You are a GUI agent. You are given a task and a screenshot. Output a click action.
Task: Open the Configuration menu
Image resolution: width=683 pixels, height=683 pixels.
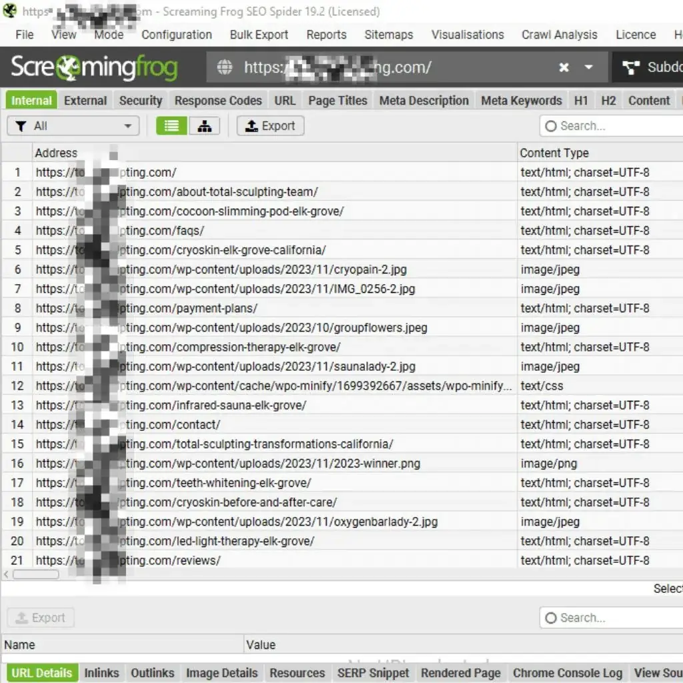click(x=177, y=35)
